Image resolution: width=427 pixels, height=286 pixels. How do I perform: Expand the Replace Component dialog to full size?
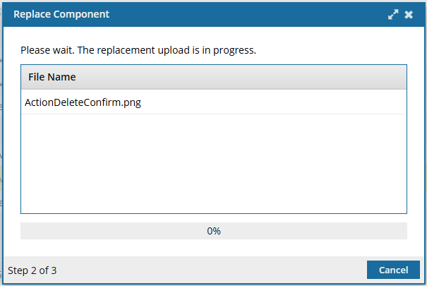pos(393,14)
